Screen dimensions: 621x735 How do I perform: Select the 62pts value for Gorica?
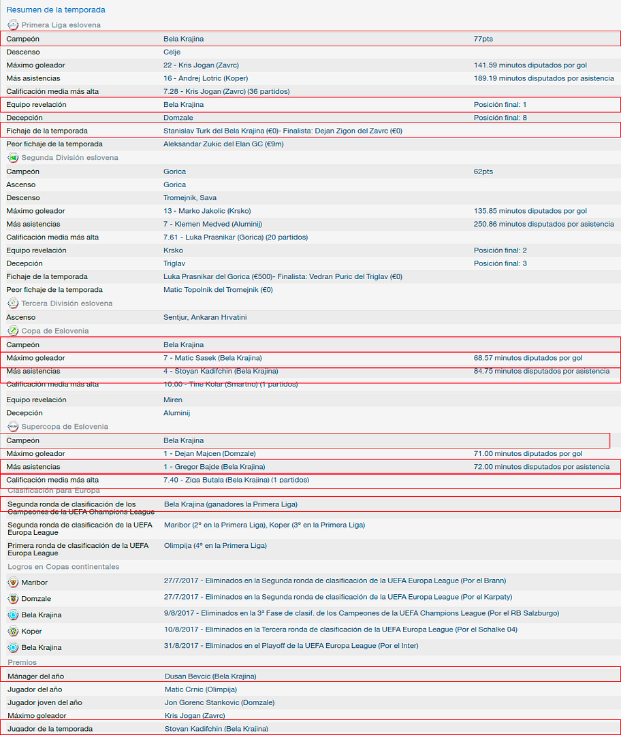[x=483, y=171]
